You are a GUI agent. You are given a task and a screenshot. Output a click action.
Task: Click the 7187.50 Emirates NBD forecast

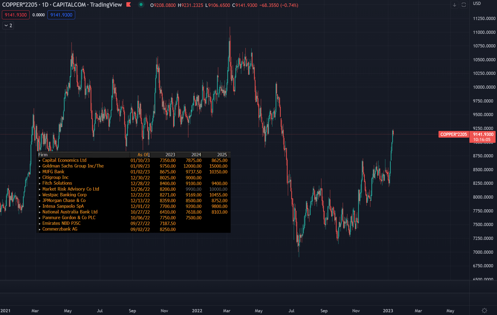(x=168, y=224)
